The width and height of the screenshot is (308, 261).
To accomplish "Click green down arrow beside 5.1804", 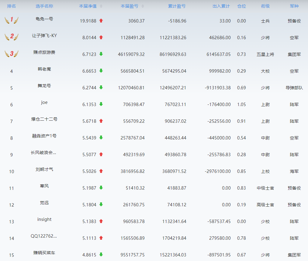I will point(101,204).
